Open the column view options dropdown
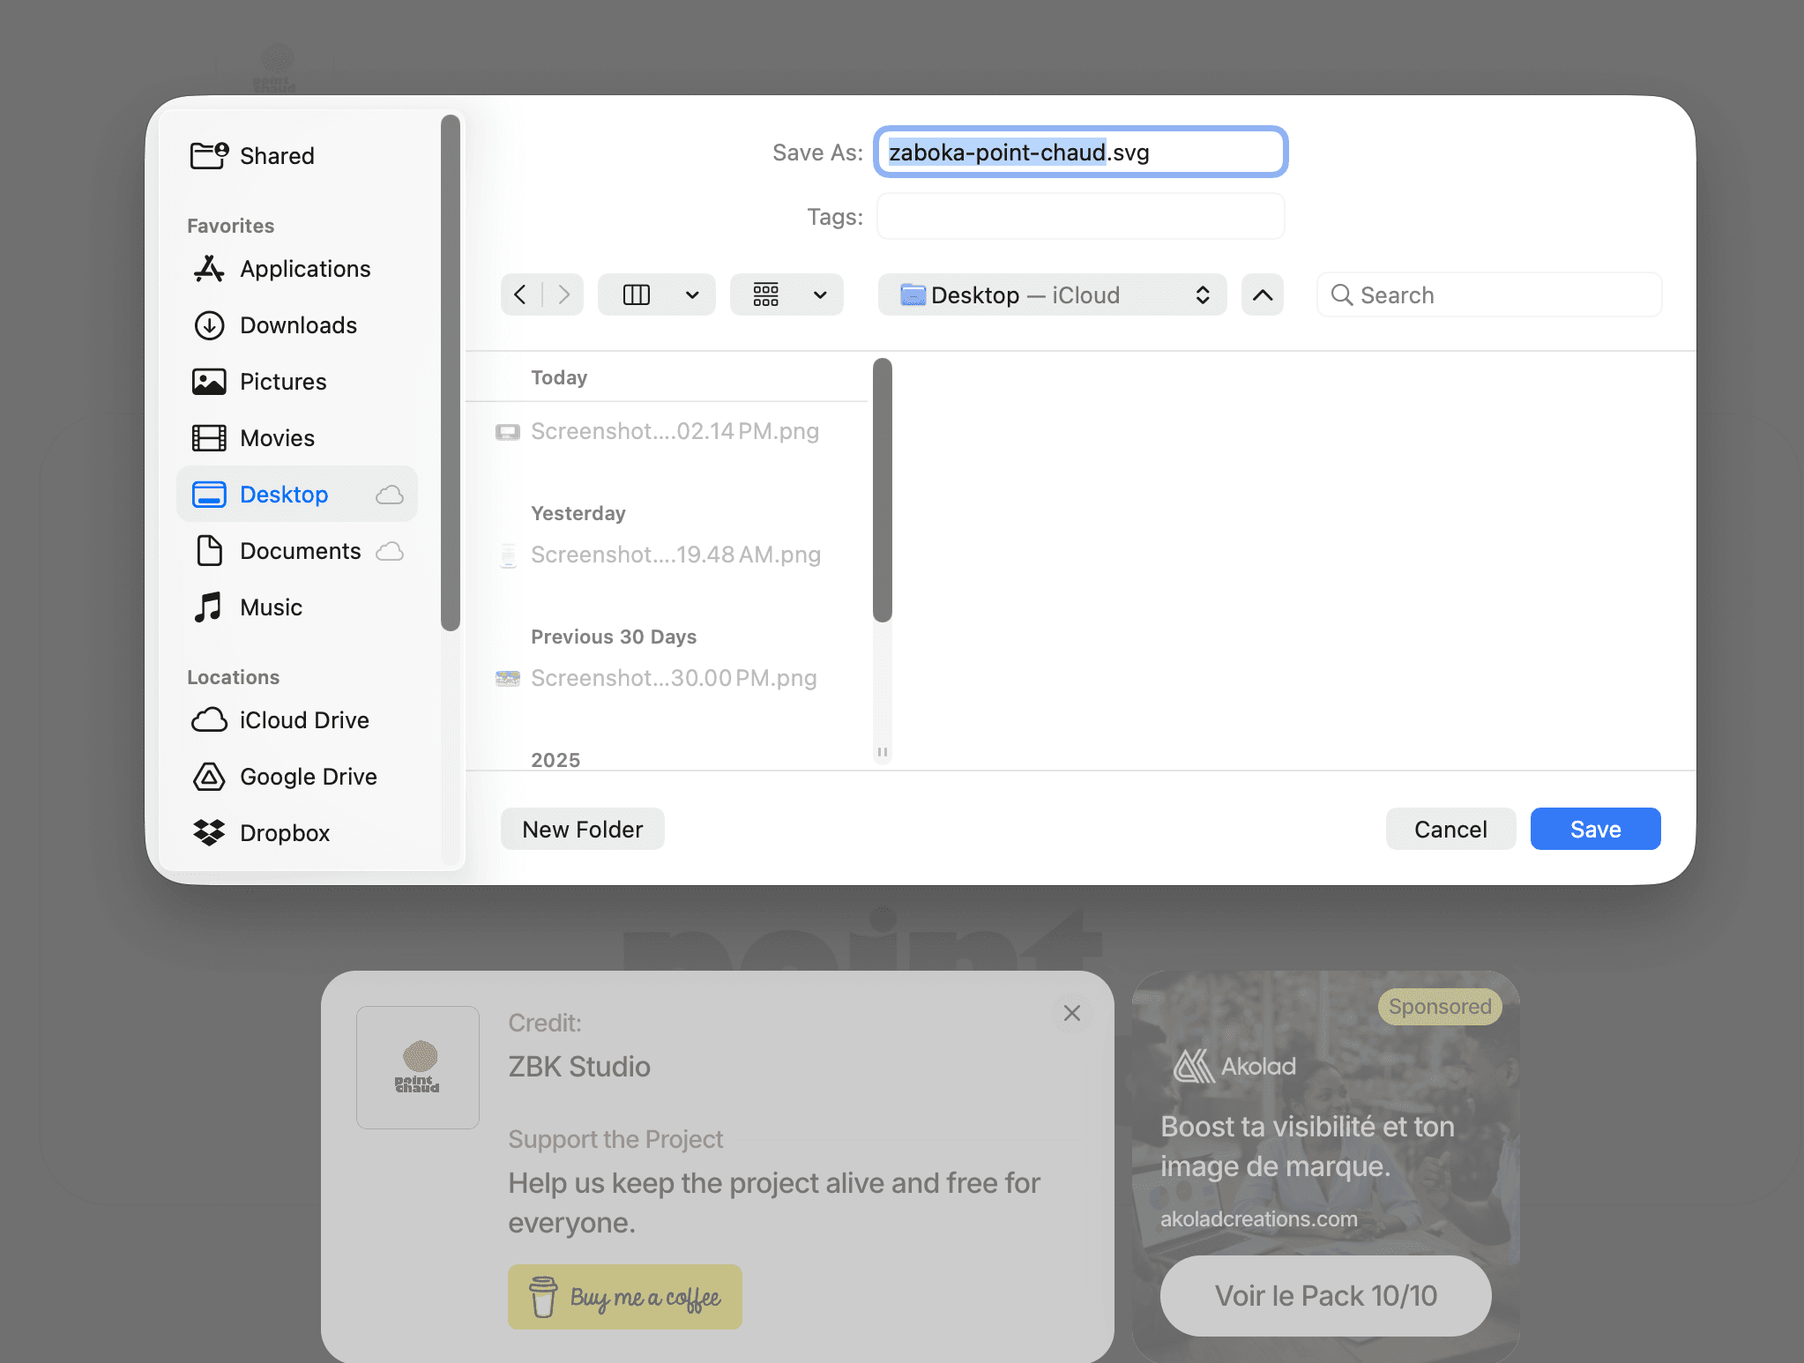 [692, 294]
